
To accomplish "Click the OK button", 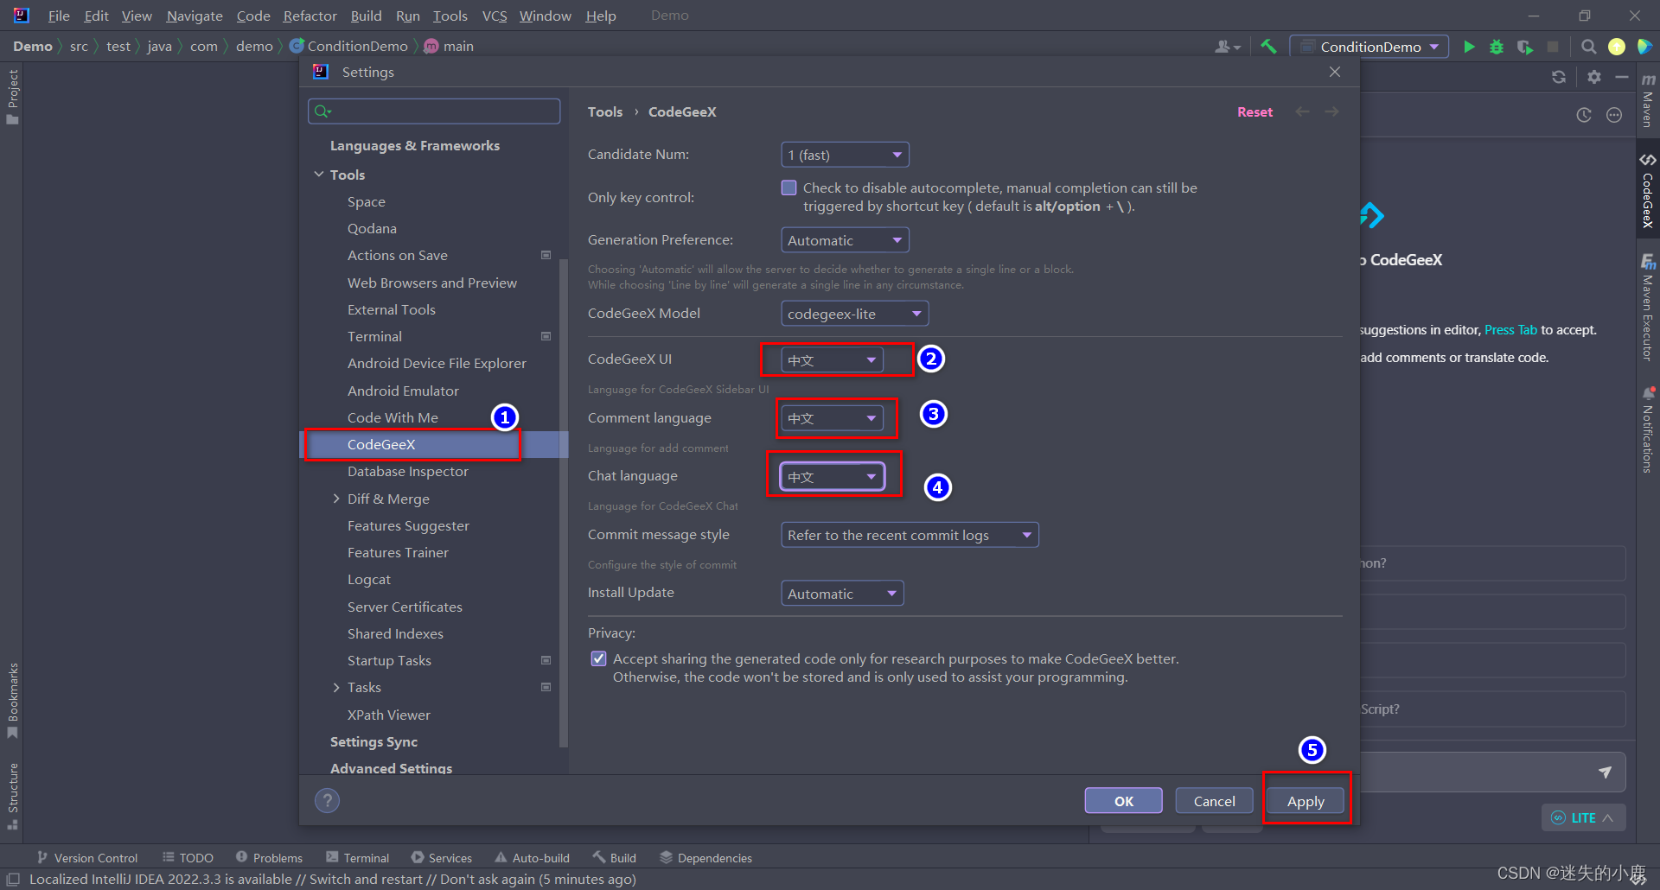I will coord(1123,801).
